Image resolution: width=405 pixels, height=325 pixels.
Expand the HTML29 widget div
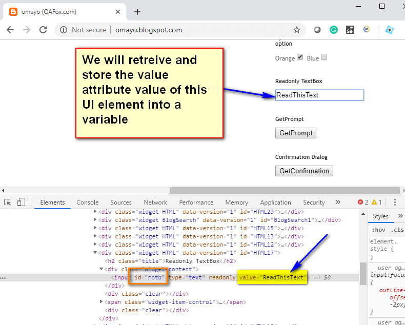pyautogui.click(x=95, y=212)
